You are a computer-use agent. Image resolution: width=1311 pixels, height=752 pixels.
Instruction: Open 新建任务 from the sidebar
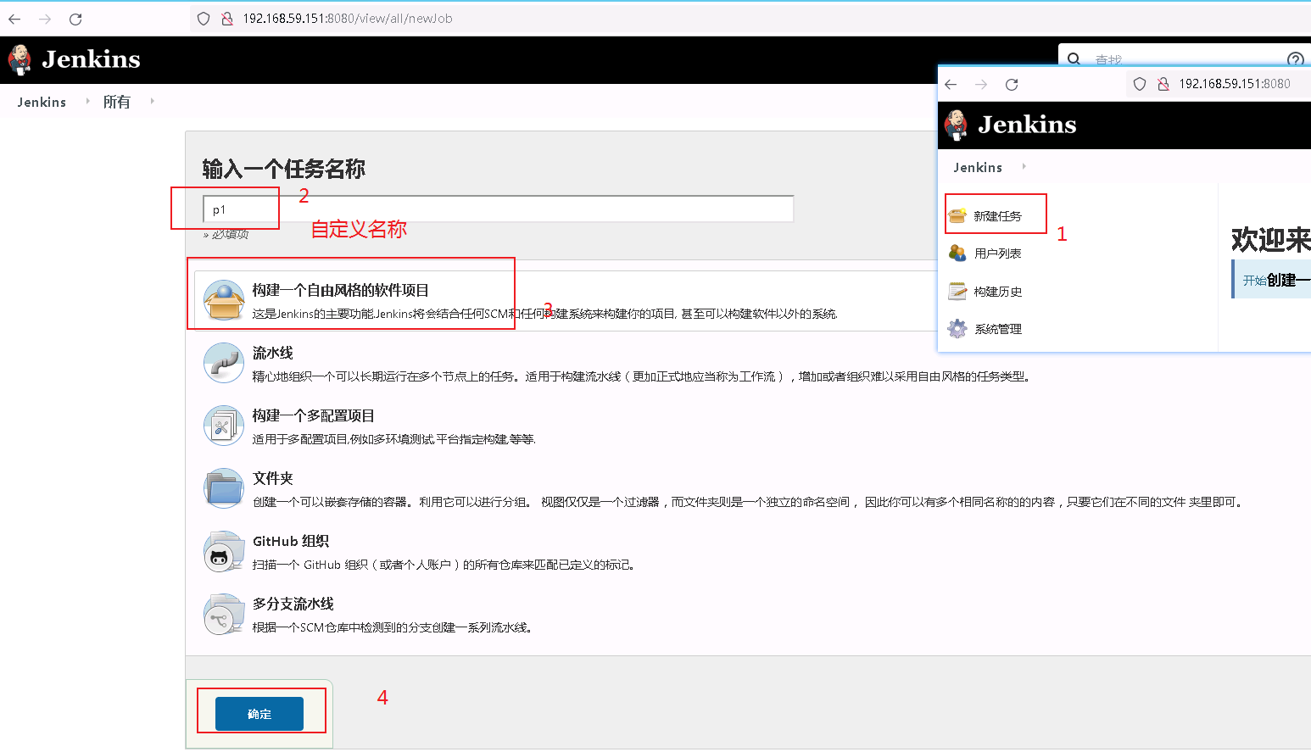(996, 213)
